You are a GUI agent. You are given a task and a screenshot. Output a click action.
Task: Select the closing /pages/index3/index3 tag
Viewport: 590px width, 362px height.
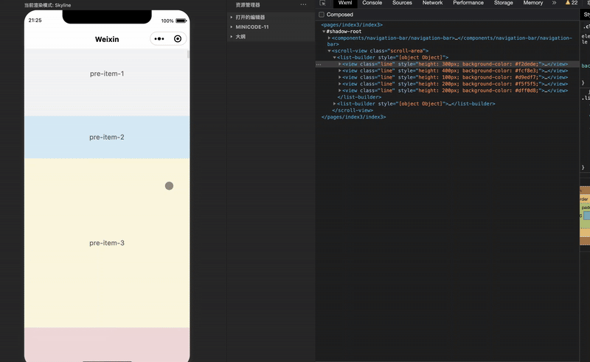point(354,117)
